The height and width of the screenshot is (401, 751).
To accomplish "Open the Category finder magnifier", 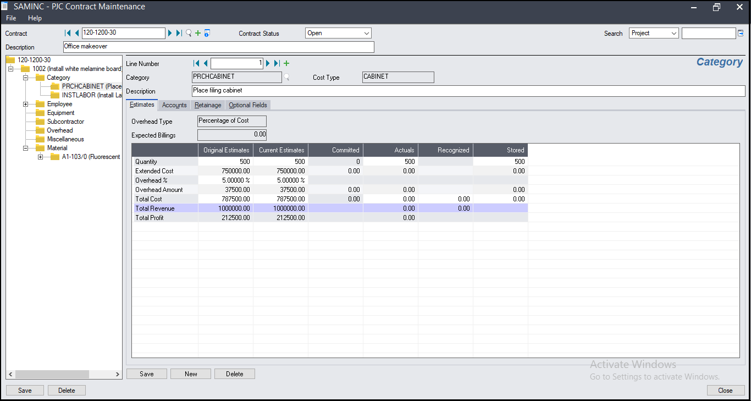I will 286,78.
